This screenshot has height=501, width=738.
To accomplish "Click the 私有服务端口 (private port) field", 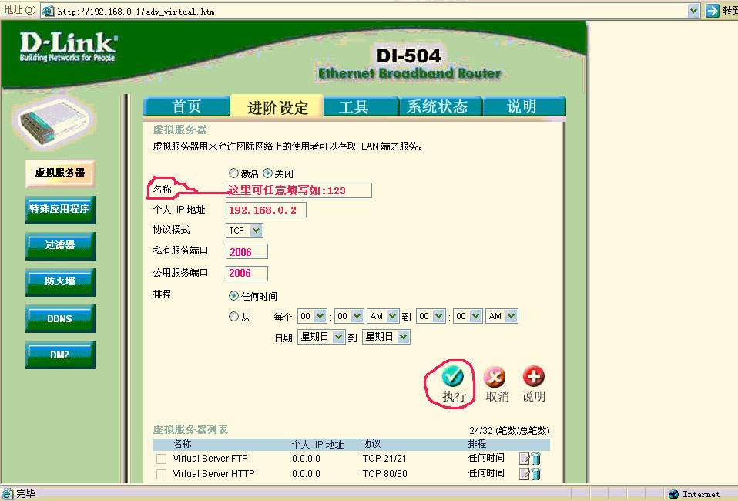I will (247, 251).
